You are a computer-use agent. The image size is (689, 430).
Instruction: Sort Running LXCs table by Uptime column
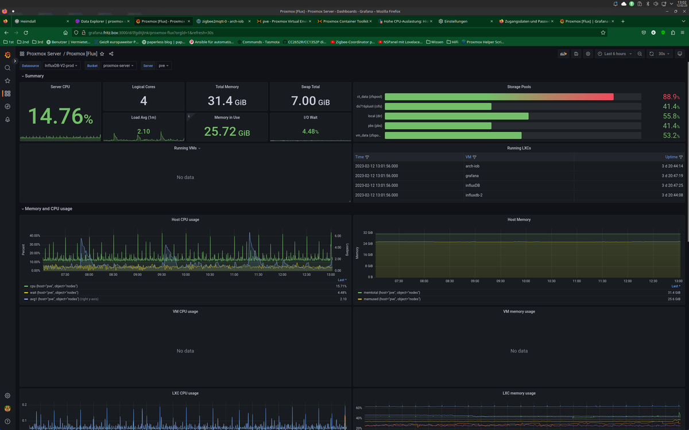tap(671, 157)
